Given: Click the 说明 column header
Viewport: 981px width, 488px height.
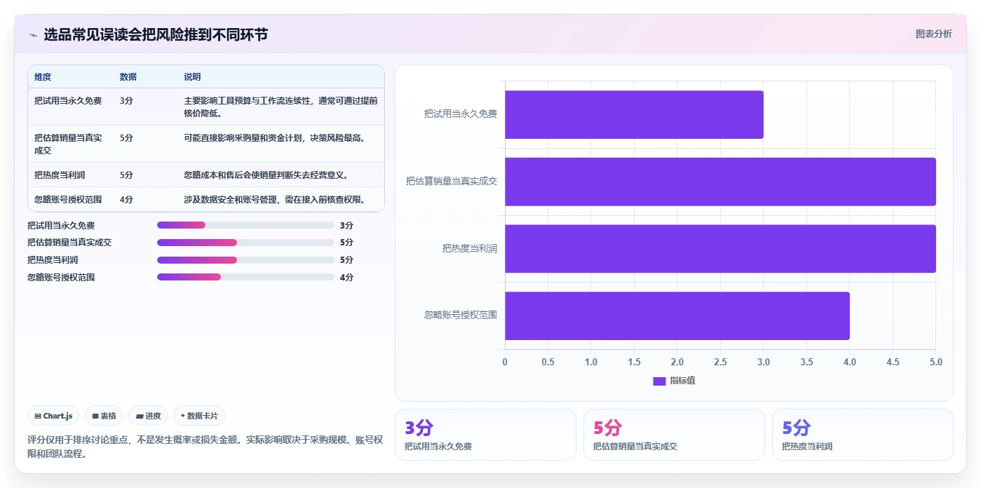Looking at the screenshot, I should (192, 76).
